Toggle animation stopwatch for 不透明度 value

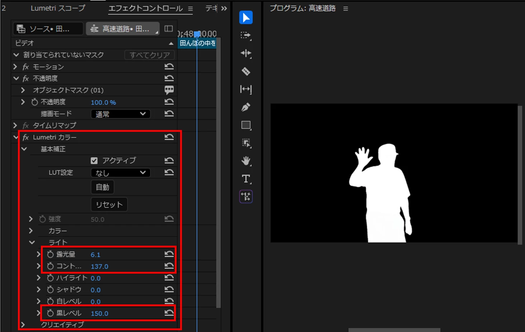click(34, 102)
